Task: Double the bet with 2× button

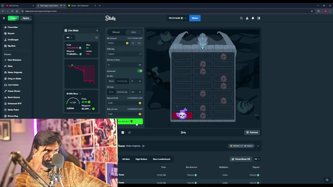Action: (x=139, y=43)
